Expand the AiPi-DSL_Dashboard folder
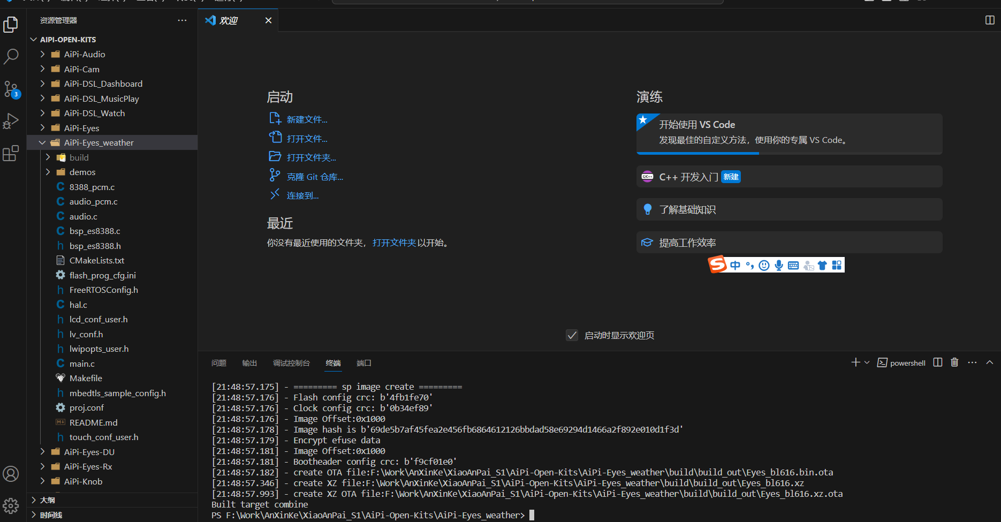 [112, 84]
